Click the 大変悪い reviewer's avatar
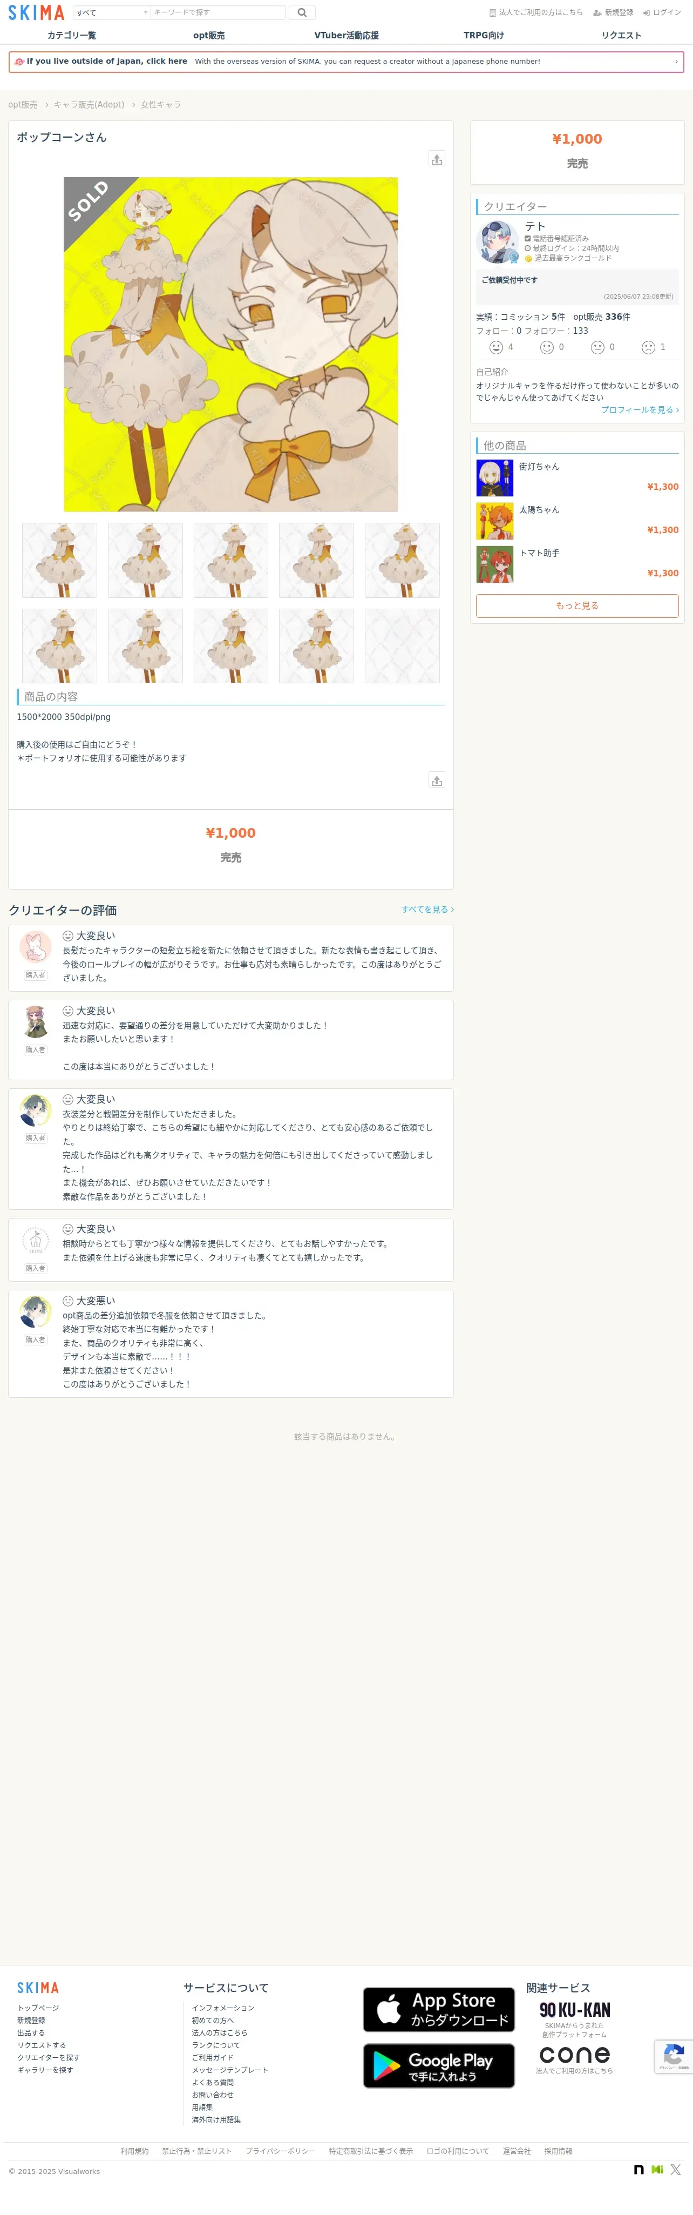Viewport: 693px width, 2215px height. (x=35, y=1312)
